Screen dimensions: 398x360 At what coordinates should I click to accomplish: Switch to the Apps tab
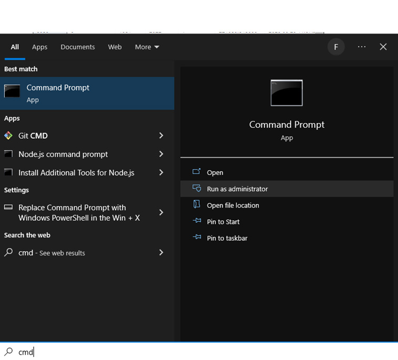(x=39, y=47)
